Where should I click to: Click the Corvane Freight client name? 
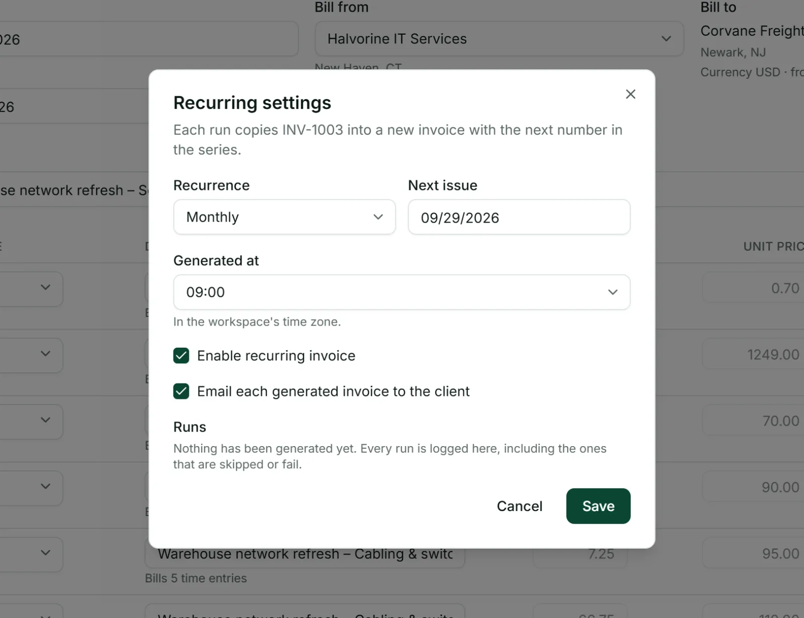[752, 31]
